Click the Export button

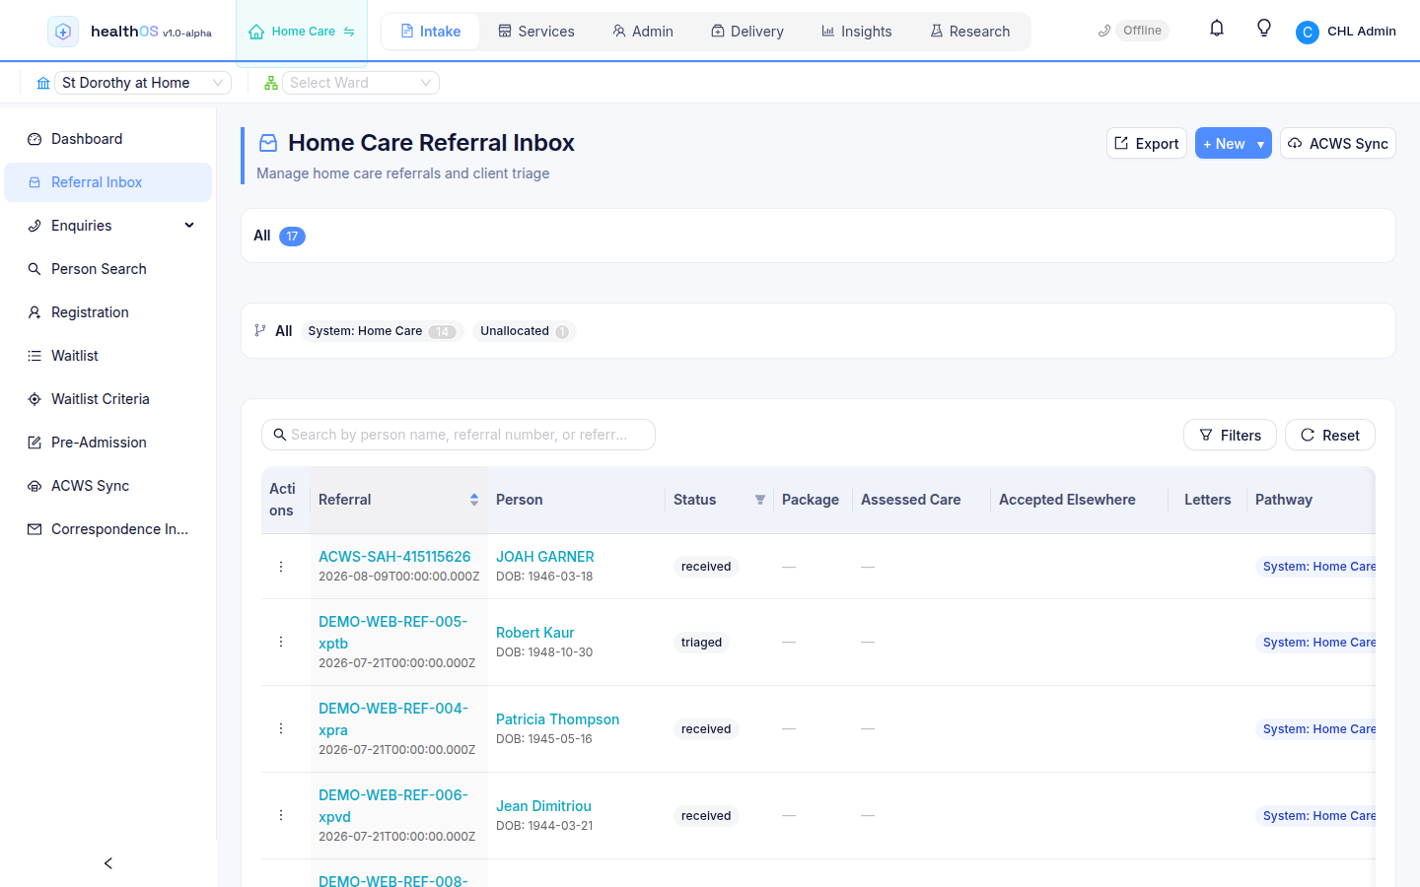coord(1147,144)
